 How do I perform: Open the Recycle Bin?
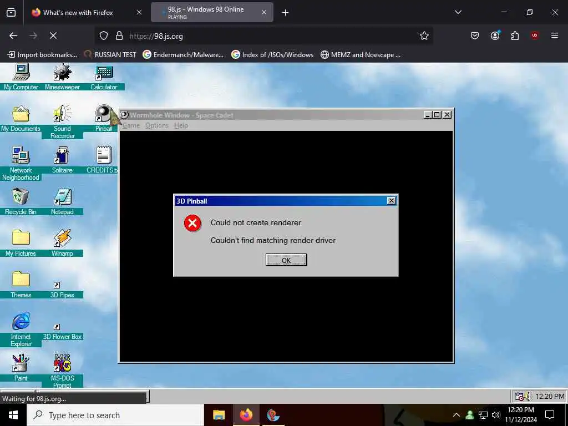[21, 201]
